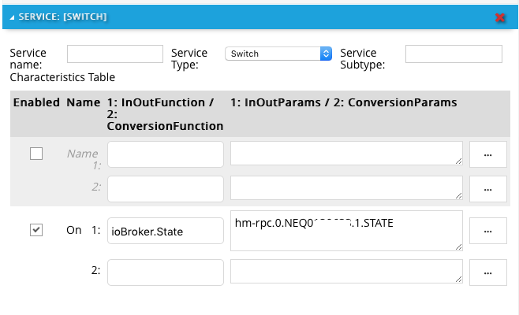This screenshot has width=519, height=315.
Task: Click the ioBroker.State function field
Action: pyautogui.click(x=166, y=231)
